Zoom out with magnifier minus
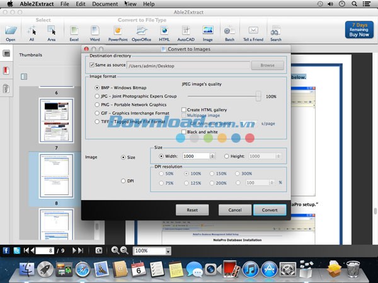 tap(124, 250)
